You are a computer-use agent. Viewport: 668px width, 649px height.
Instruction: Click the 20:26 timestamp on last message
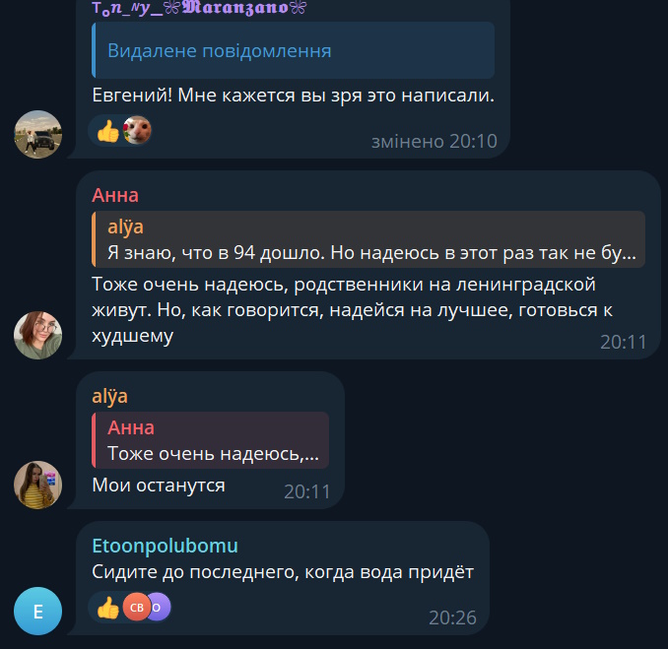point(452,617)
